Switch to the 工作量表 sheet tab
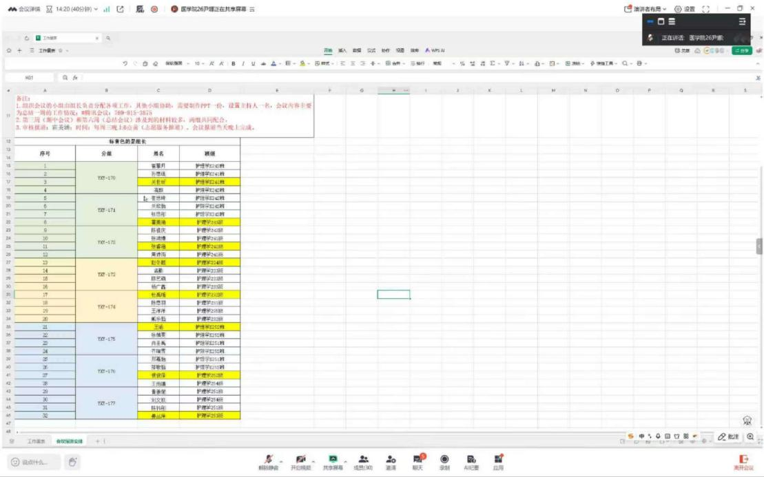The image size is (764, 477). (36, 441)
